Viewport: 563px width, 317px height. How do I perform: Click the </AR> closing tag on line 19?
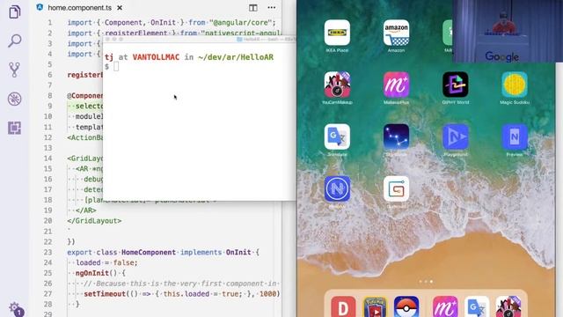[86, 210]
